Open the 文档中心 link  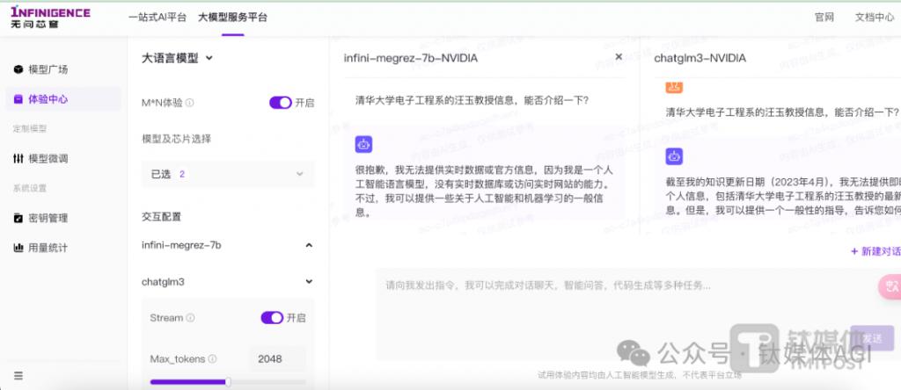(875, 18)
